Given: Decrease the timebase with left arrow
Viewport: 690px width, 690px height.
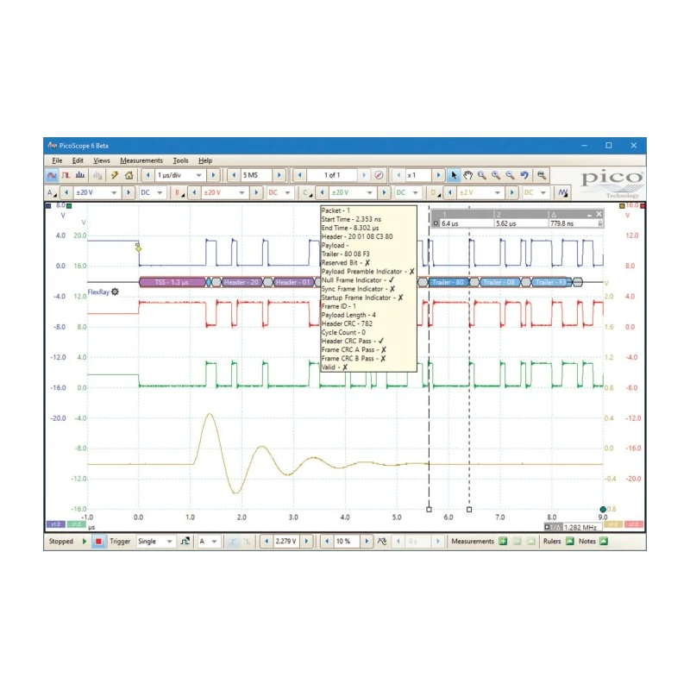Looking at the screenshot, I should [x=147, y=175].
